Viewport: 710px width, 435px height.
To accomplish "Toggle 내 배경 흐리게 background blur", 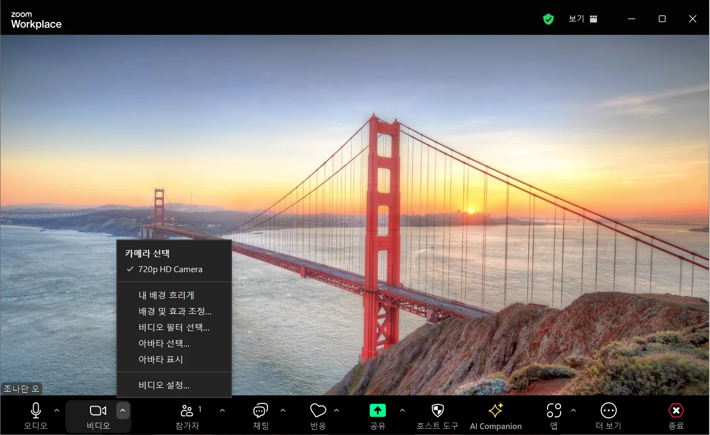I will pos(174,295).
